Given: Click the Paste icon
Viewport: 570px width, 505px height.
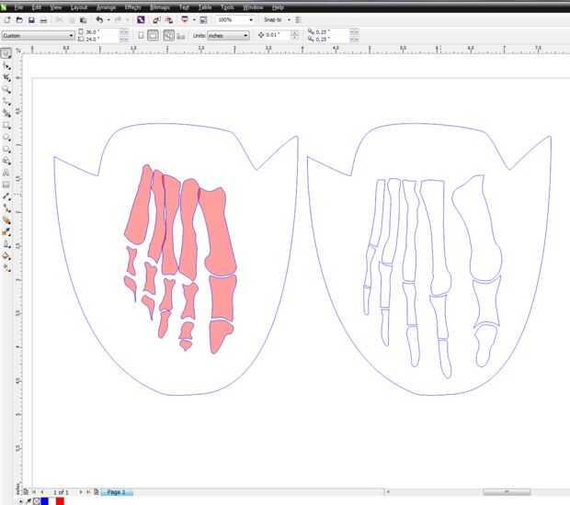Looking at the screenshot, I should coord(84,20).
